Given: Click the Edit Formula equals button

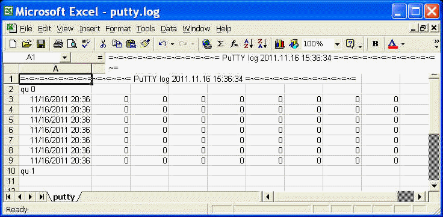Looking at the screenshot, I should click(x=100, y=58).
